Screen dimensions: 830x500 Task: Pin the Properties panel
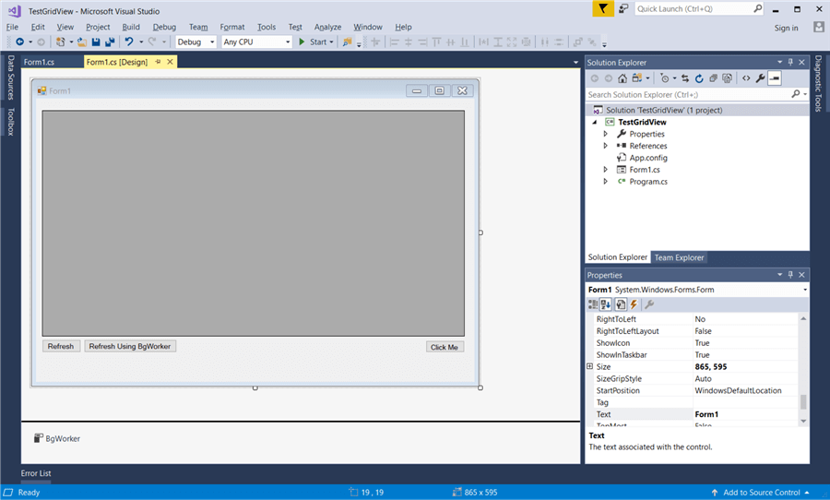[x=790, y=274]
